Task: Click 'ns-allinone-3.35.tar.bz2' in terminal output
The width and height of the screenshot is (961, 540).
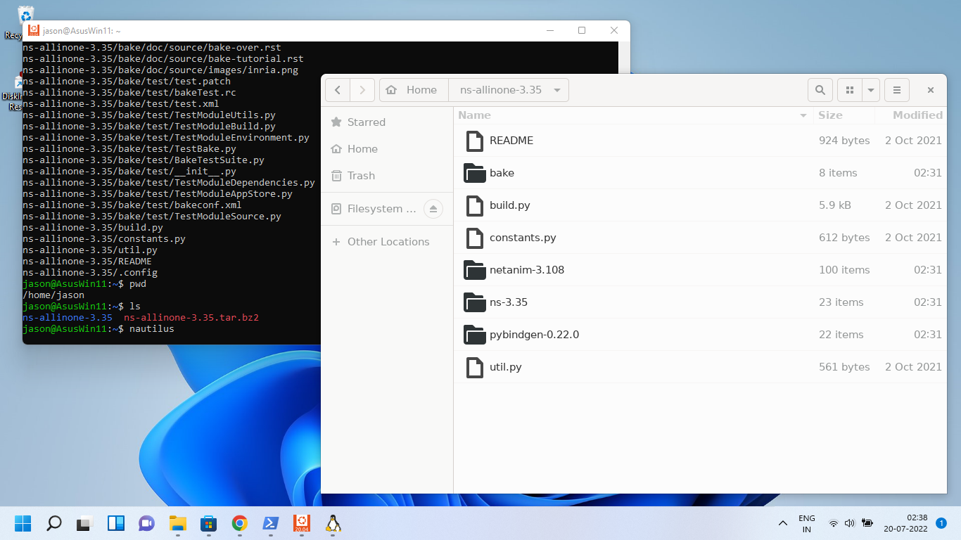Action: 191,318
